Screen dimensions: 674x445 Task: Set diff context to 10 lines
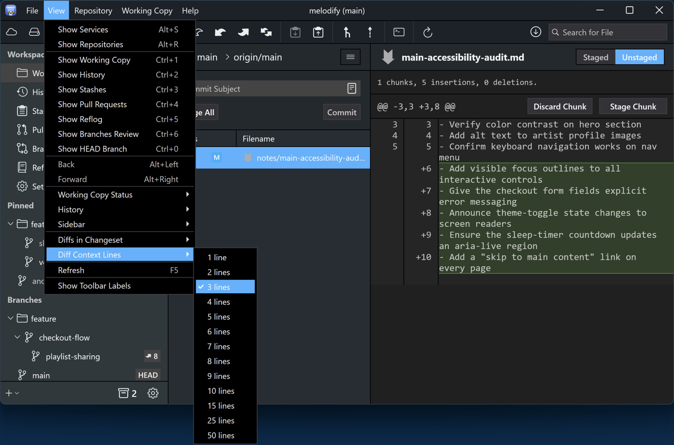[x=225, y=391]
